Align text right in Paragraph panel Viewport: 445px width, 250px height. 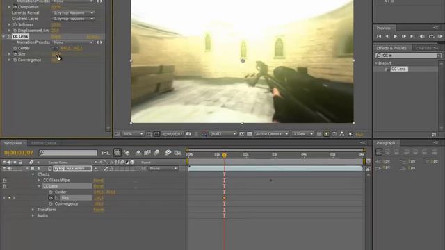(x=396, y=152)
